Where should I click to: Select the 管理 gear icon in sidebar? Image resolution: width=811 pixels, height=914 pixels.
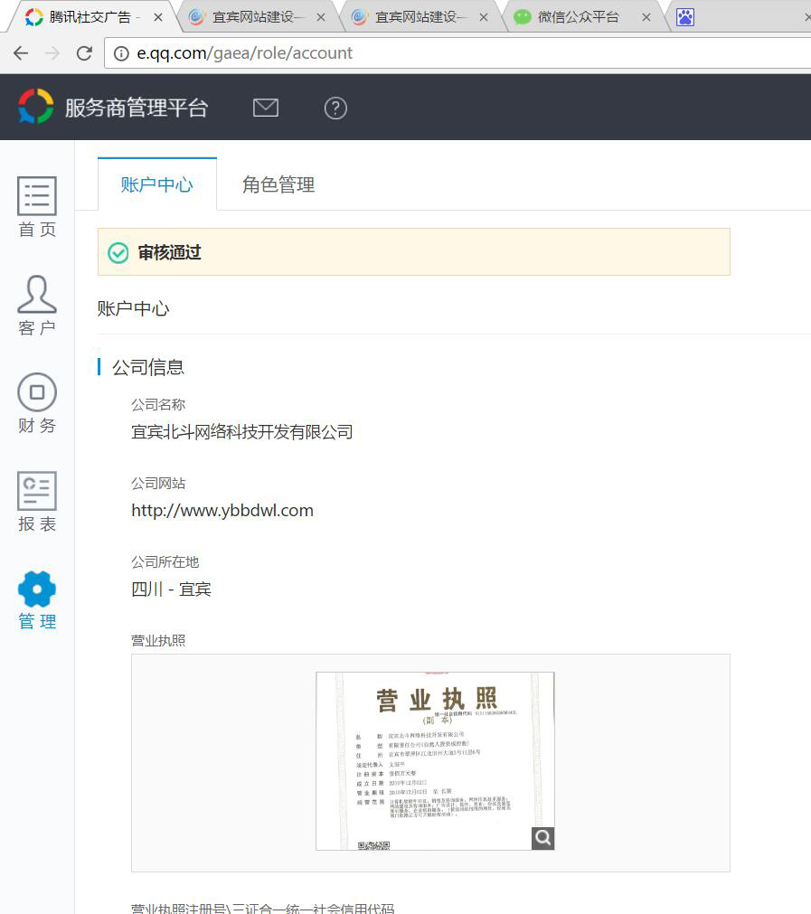tap(36, 598)
